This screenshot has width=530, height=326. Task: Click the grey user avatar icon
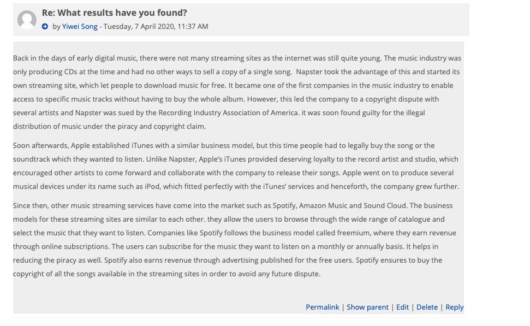[27, 20]
